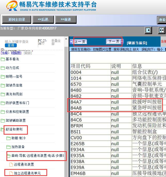Expand the 防护装置和车门 folder
The width and height of the screenshot is (166, 177).
15,103
